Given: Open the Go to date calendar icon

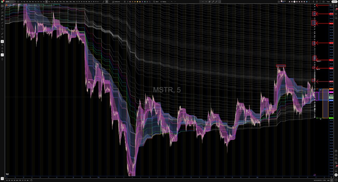Looking at the screenshot, I should point(31,180).
